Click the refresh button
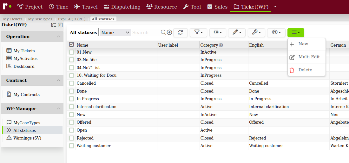Image resolution: width=349 pixels, height=163 pixels. coord(181,32)
